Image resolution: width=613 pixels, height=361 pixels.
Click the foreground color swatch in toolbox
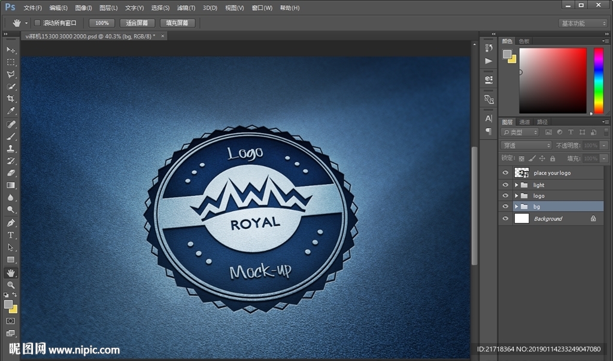(8, 304)
